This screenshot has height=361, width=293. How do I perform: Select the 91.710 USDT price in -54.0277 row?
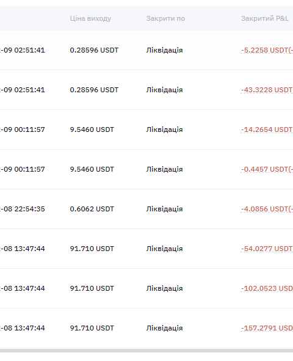coord(92,249)
